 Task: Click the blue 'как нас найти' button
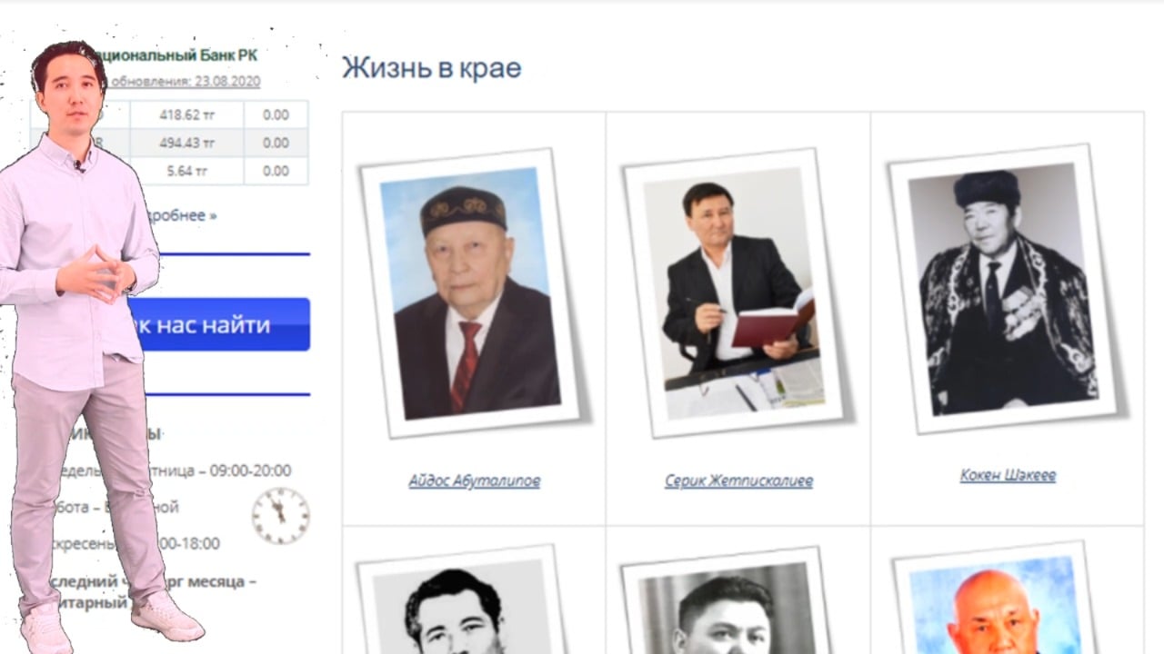(218, 324)
